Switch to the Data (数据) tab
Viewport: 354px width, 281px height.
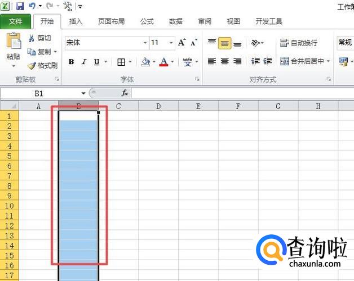pos(176,21)
